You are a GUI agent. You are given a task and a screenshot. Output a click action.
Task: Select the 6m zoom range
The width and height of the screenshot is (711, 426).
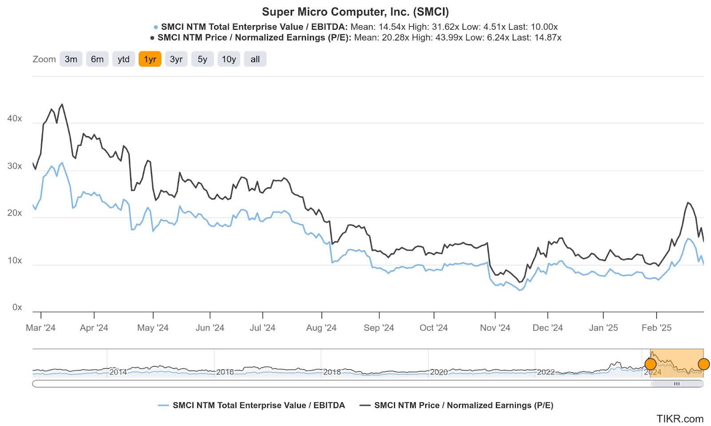pyautogui.click(x=97, y=59)
